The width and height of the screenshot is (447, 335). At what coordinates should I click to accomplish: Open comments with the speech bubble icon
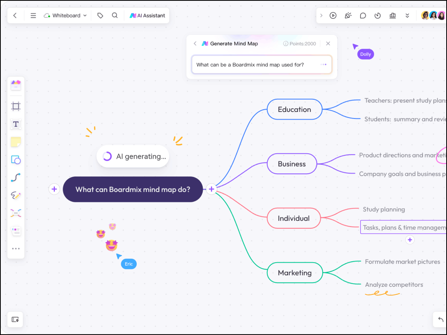363,15
